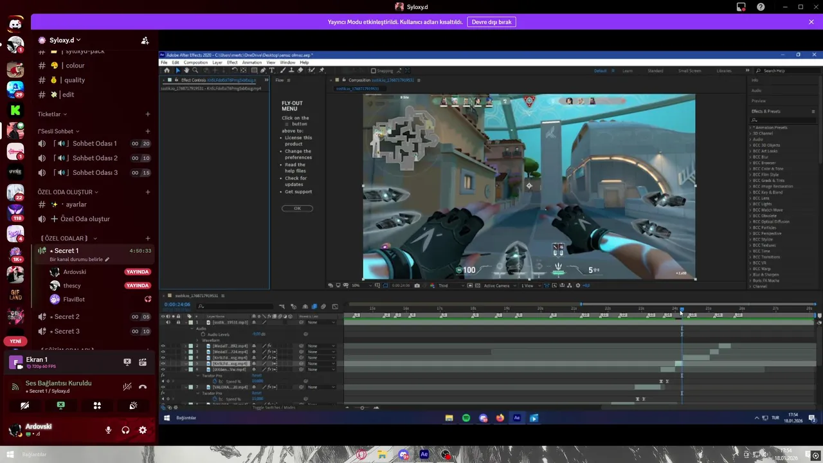Expand BCC Blur effects category
The height and width of the screenshot is (463, 823).
pos(750,157)
